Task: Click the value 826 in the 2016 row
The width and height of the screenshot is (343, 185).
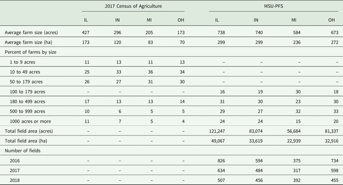Action: 221,161
